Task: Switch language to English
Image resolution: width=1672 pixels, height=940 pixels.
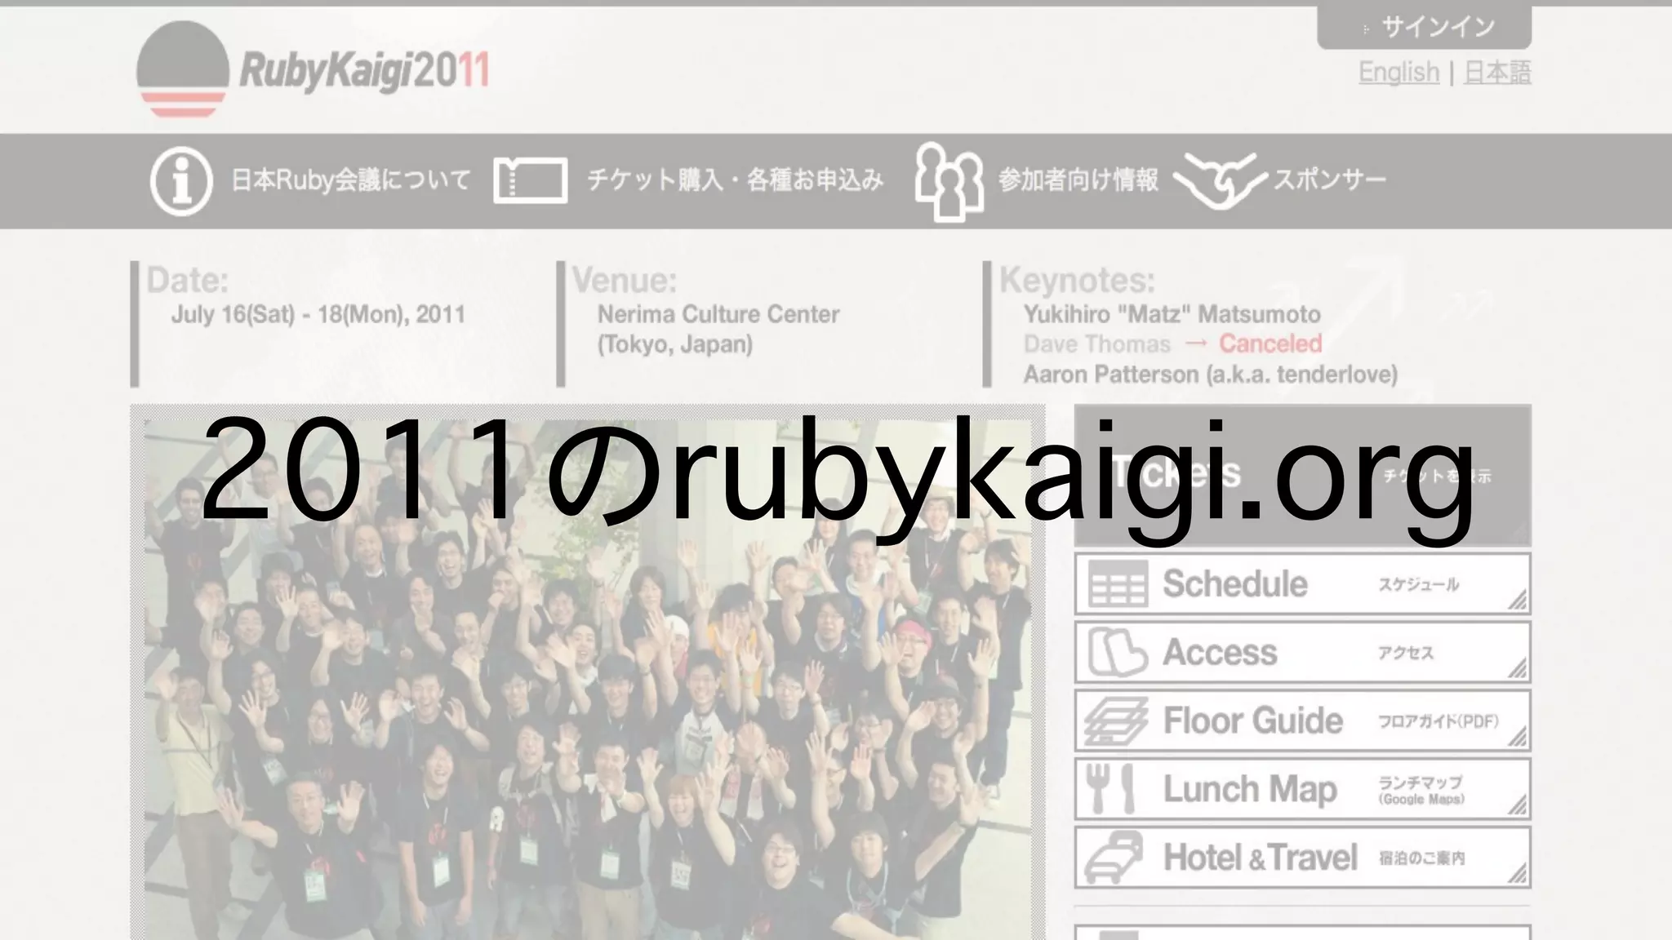Action: coord(1399,73)
